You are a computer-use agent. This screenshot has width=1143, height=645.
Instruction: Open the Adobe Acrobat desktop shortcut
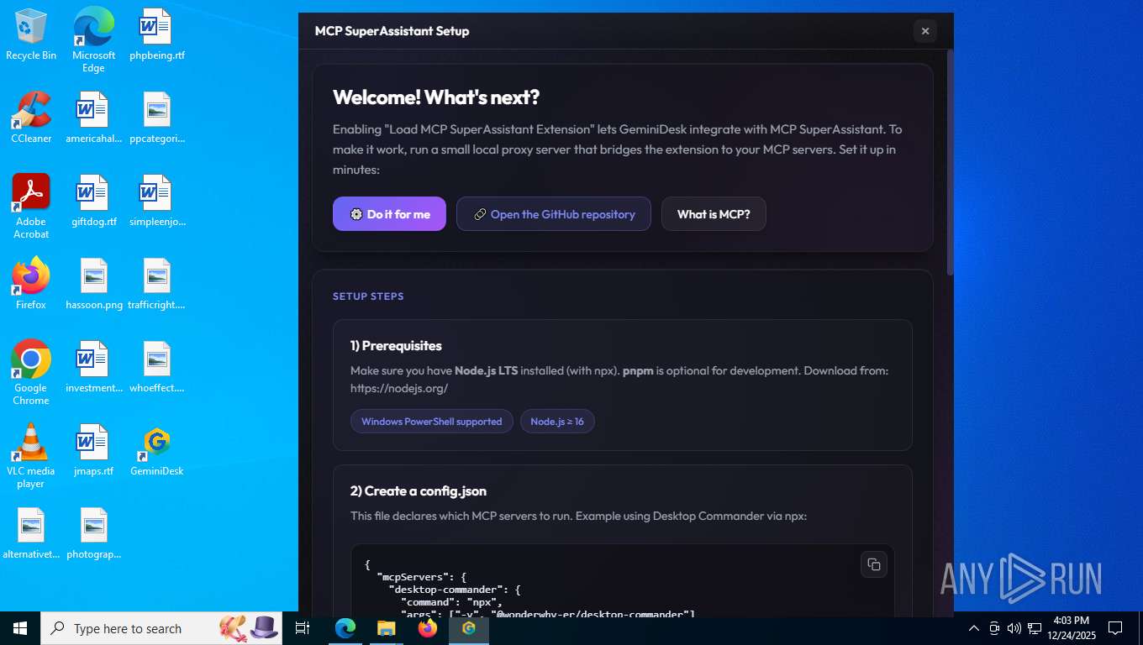point(31,207)
